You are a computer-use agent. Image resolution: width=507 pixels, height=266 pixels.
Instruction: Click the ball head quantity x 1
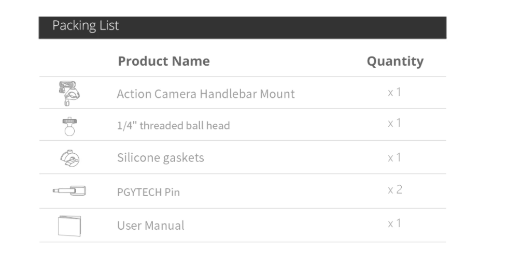coord(395,123)
